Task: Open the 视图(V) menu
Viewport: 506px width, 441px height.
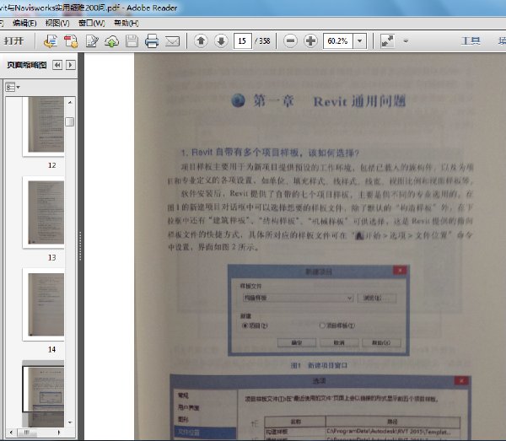Action: pyautogui.click(x=57, y=23)
